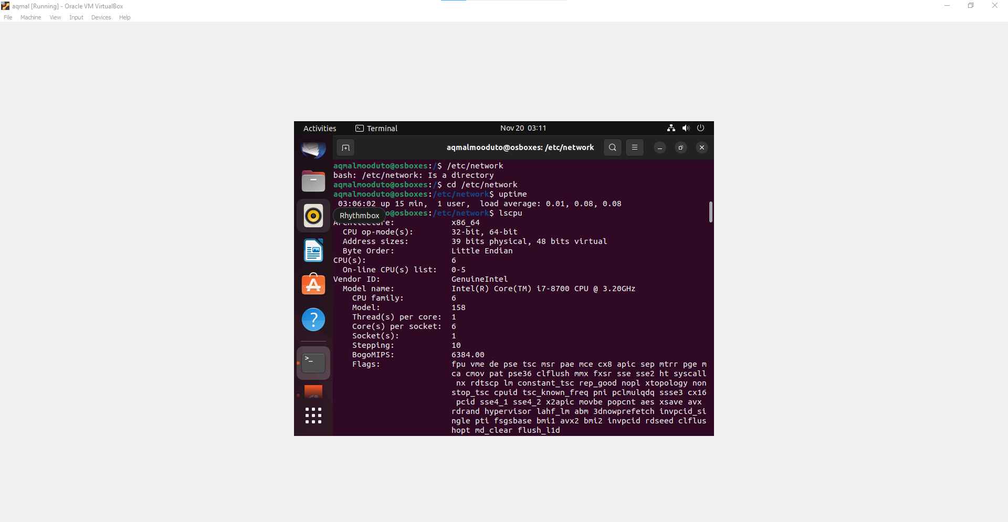Click the terminal title aqmalmooduto@osboxes: /etc/network
Screen dimensions: 1008x522
point(520,147)
